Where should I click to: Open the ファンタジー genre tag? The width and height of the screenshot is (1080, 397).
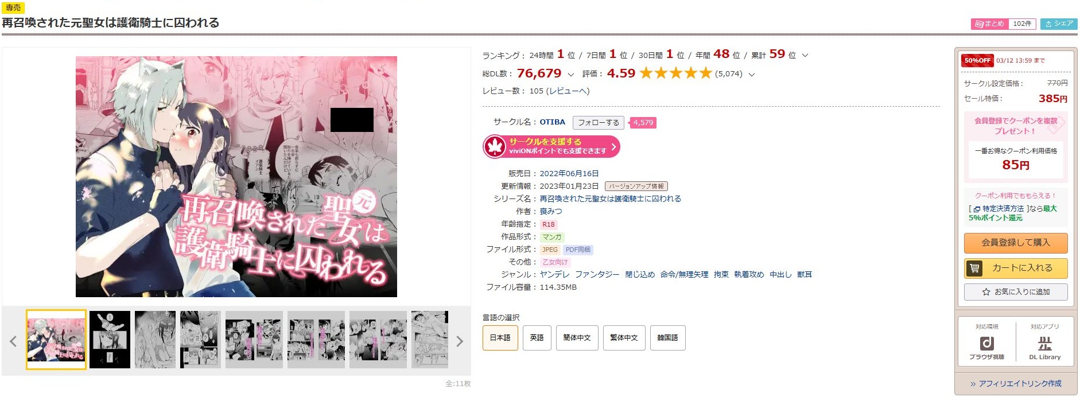(597, 274)
